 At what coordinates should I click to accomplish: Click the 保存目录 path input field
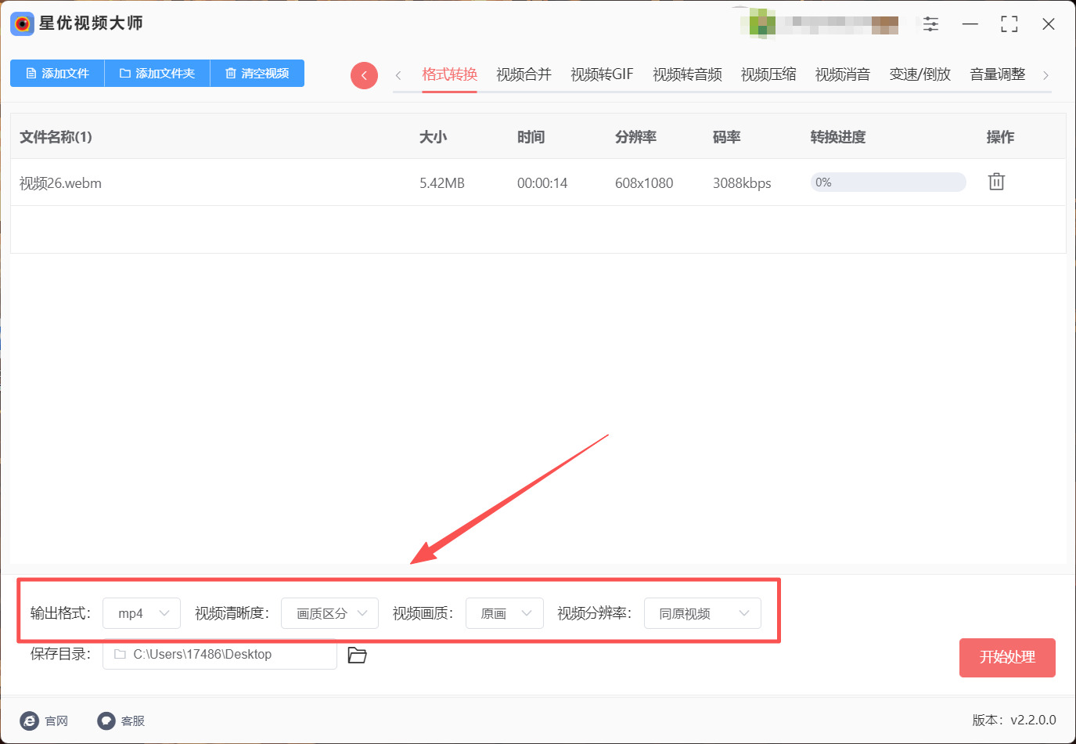220,654
